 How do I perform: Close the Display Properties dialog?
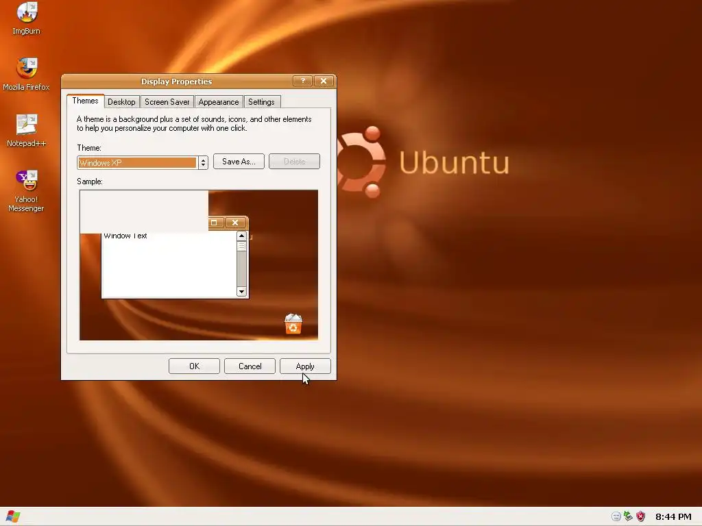pyautogui.click(x=324, y=81)
